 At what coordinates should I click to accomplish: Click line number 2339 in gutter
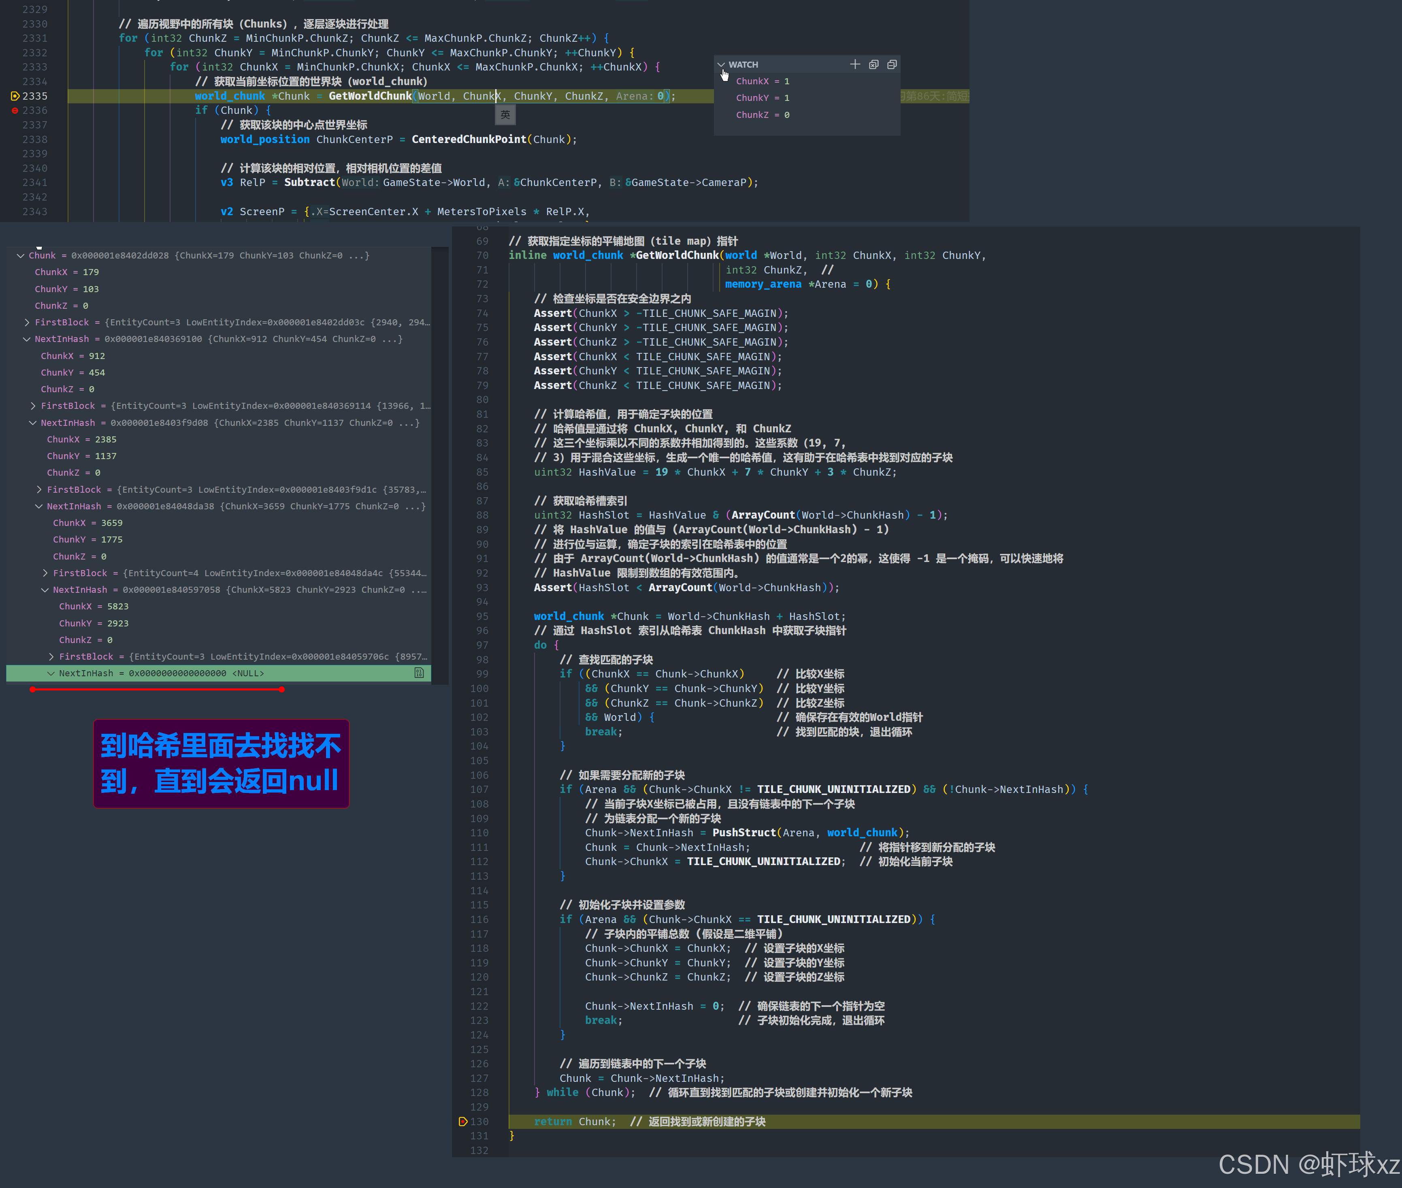34,154
